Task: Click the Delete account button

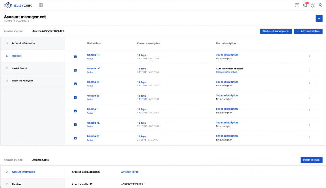Action: point(311,160)
